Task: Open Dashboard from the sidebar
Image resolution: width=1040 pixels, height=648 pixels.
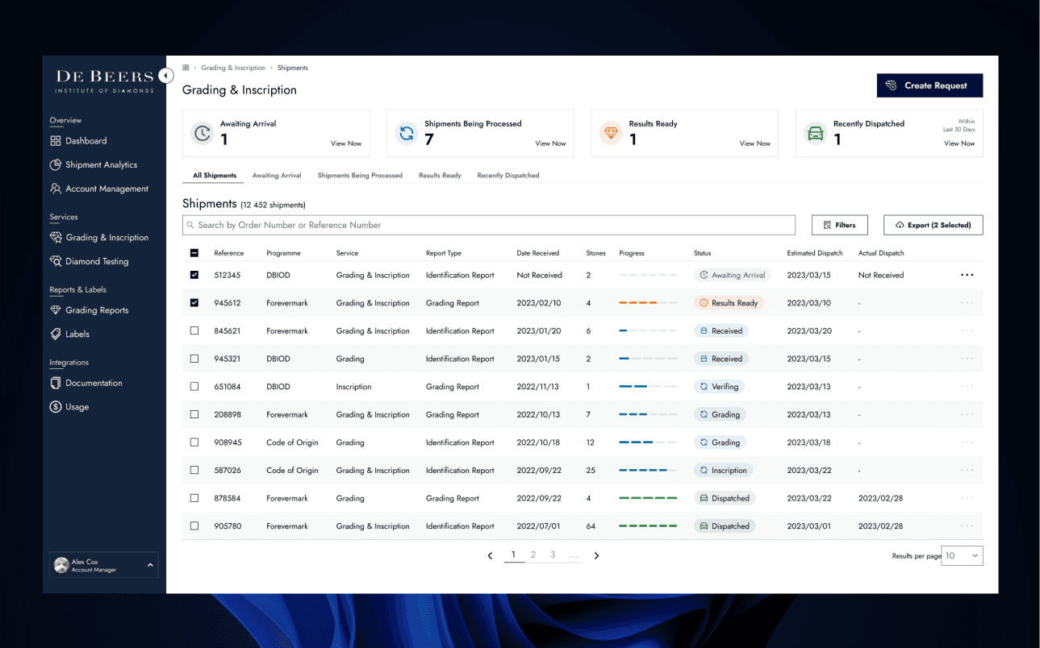Action: [x=78, y=141]
